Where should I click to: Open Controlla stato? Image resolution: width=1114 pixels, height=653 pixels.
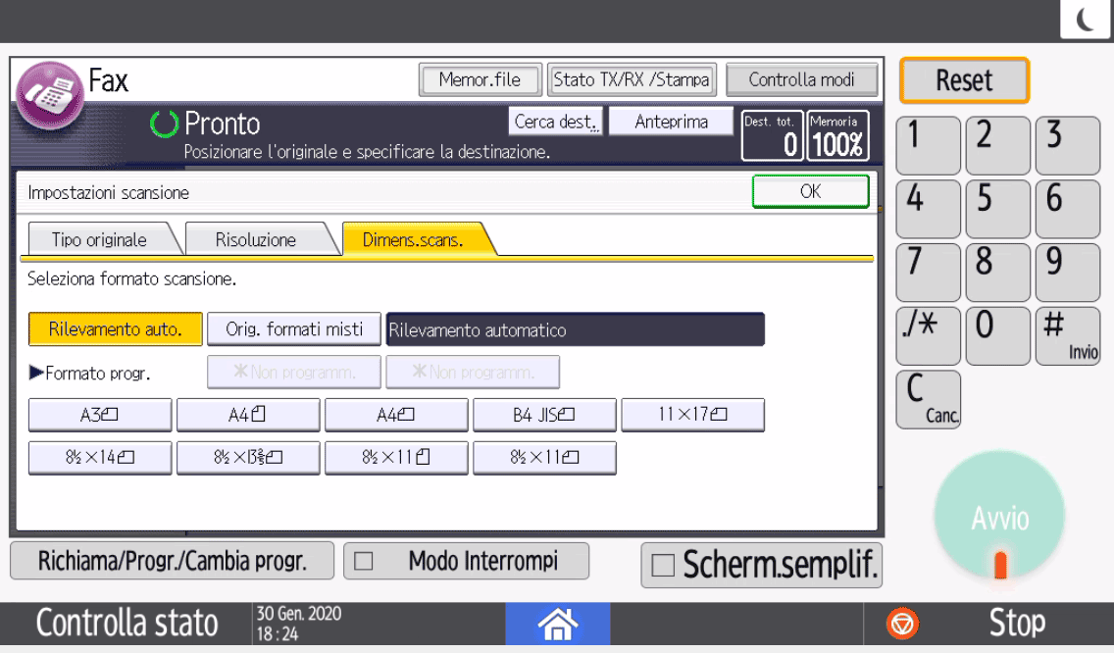pos(127,624)
